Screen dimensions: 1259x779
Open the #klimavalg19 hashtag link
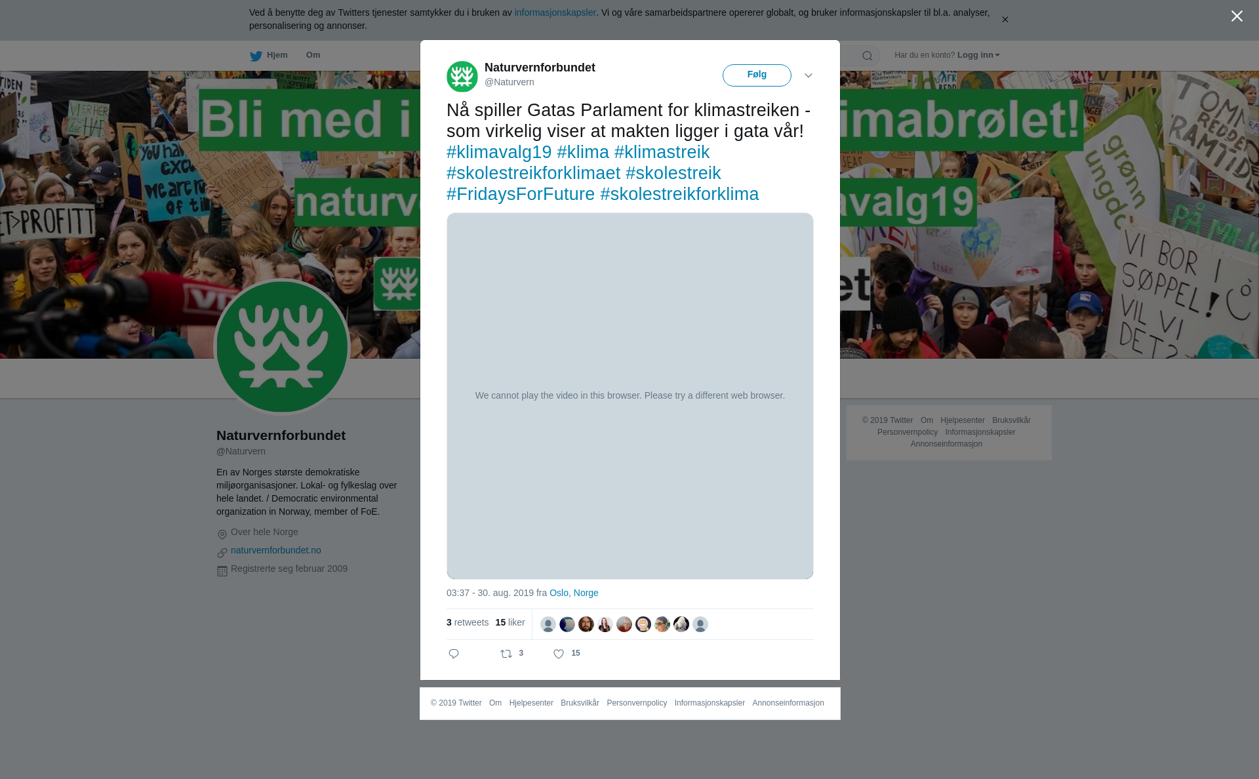[499, 152]
